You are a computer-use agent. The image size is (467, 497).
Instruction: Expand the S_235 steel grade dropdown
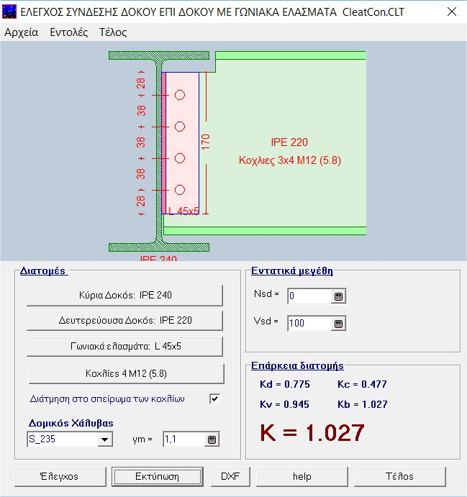click(x=105, y=439)
